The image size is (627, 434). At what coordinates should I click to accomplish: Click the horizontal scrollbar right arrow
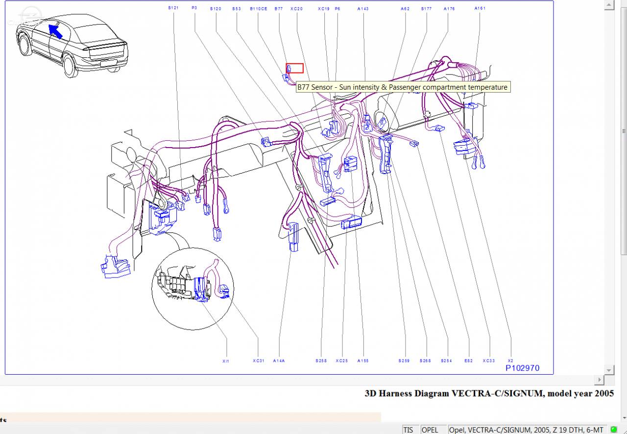coord(599,380)
